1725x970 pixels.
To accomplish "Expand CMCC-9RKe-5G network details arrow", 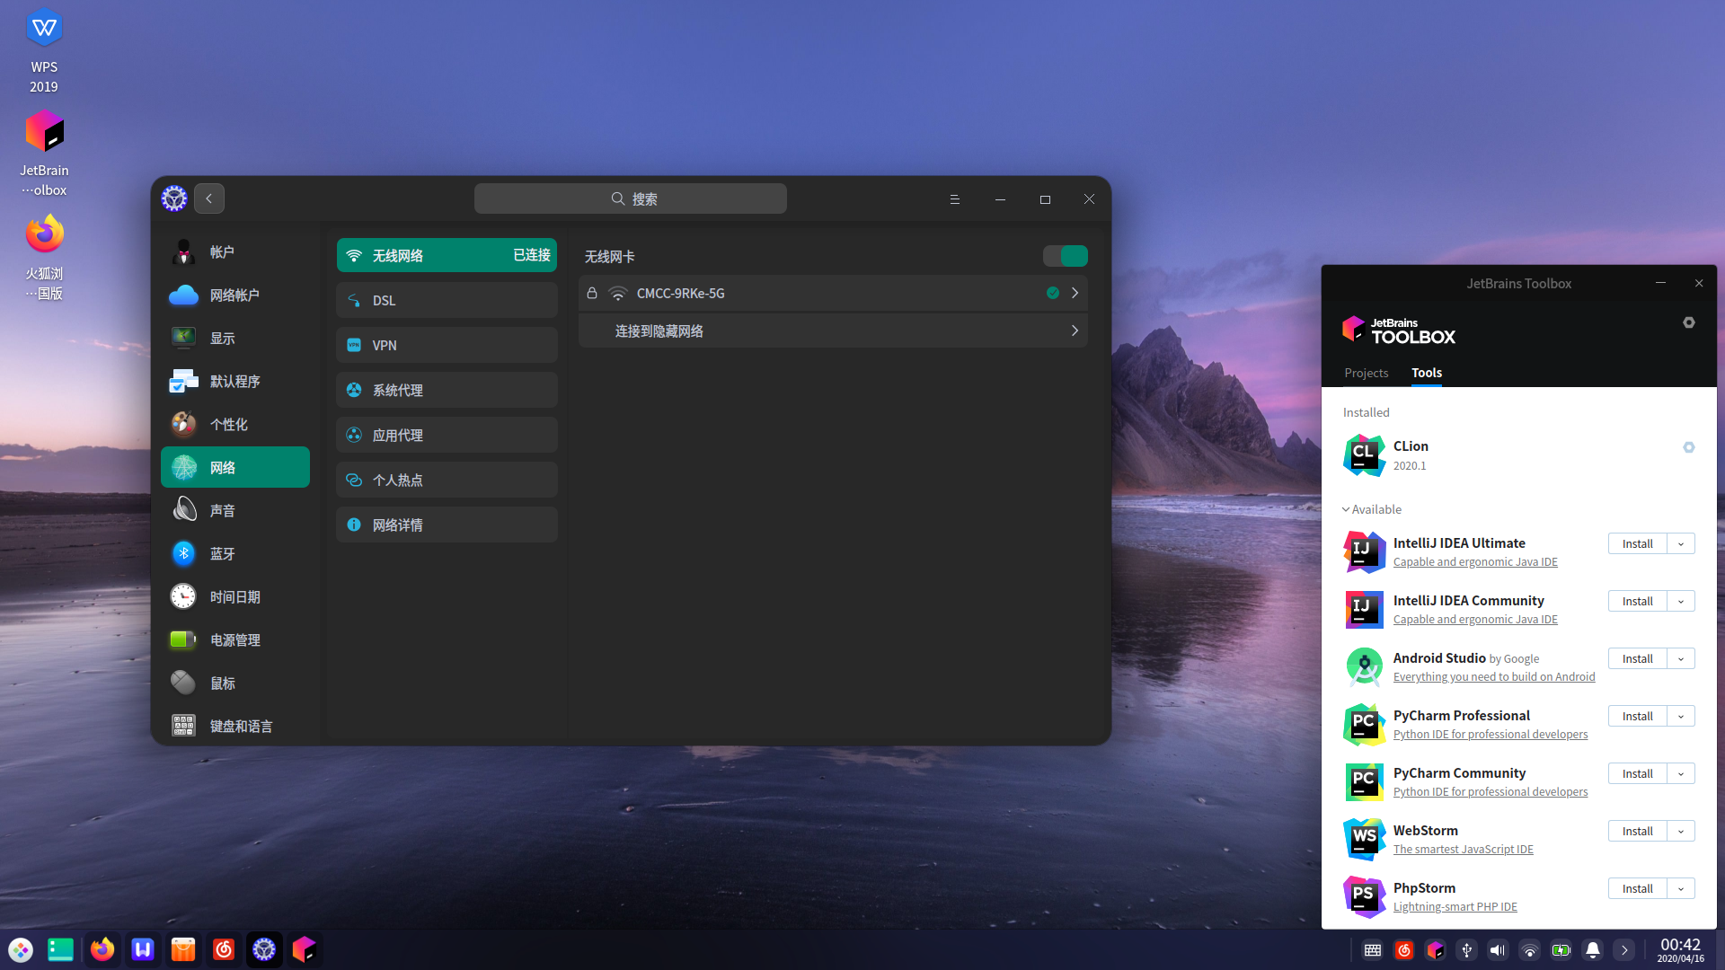I will click(x=1075, y=293).
